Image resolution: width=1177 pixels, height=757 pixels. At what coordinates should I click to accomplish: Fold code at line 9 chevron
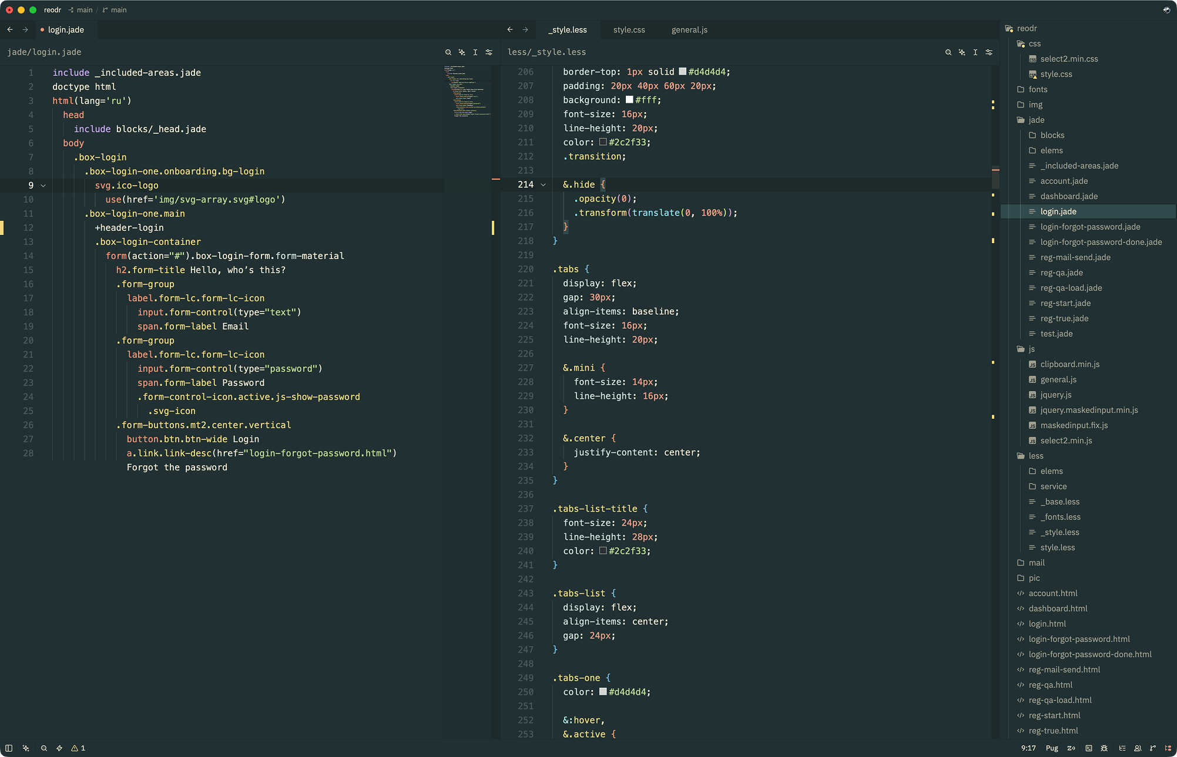(43, 186)
